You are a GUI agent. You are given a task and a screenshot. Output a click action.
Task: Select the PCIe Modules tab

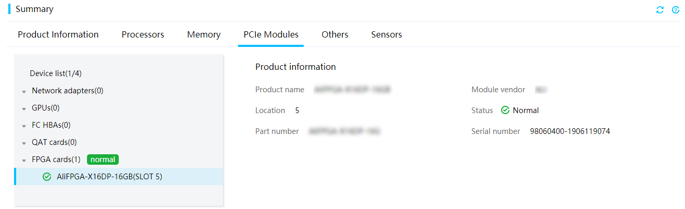271,34
